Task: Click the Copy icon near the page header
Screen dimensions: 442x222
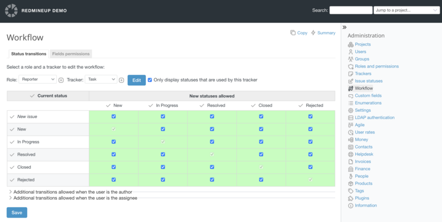Action: pos(293,33)
